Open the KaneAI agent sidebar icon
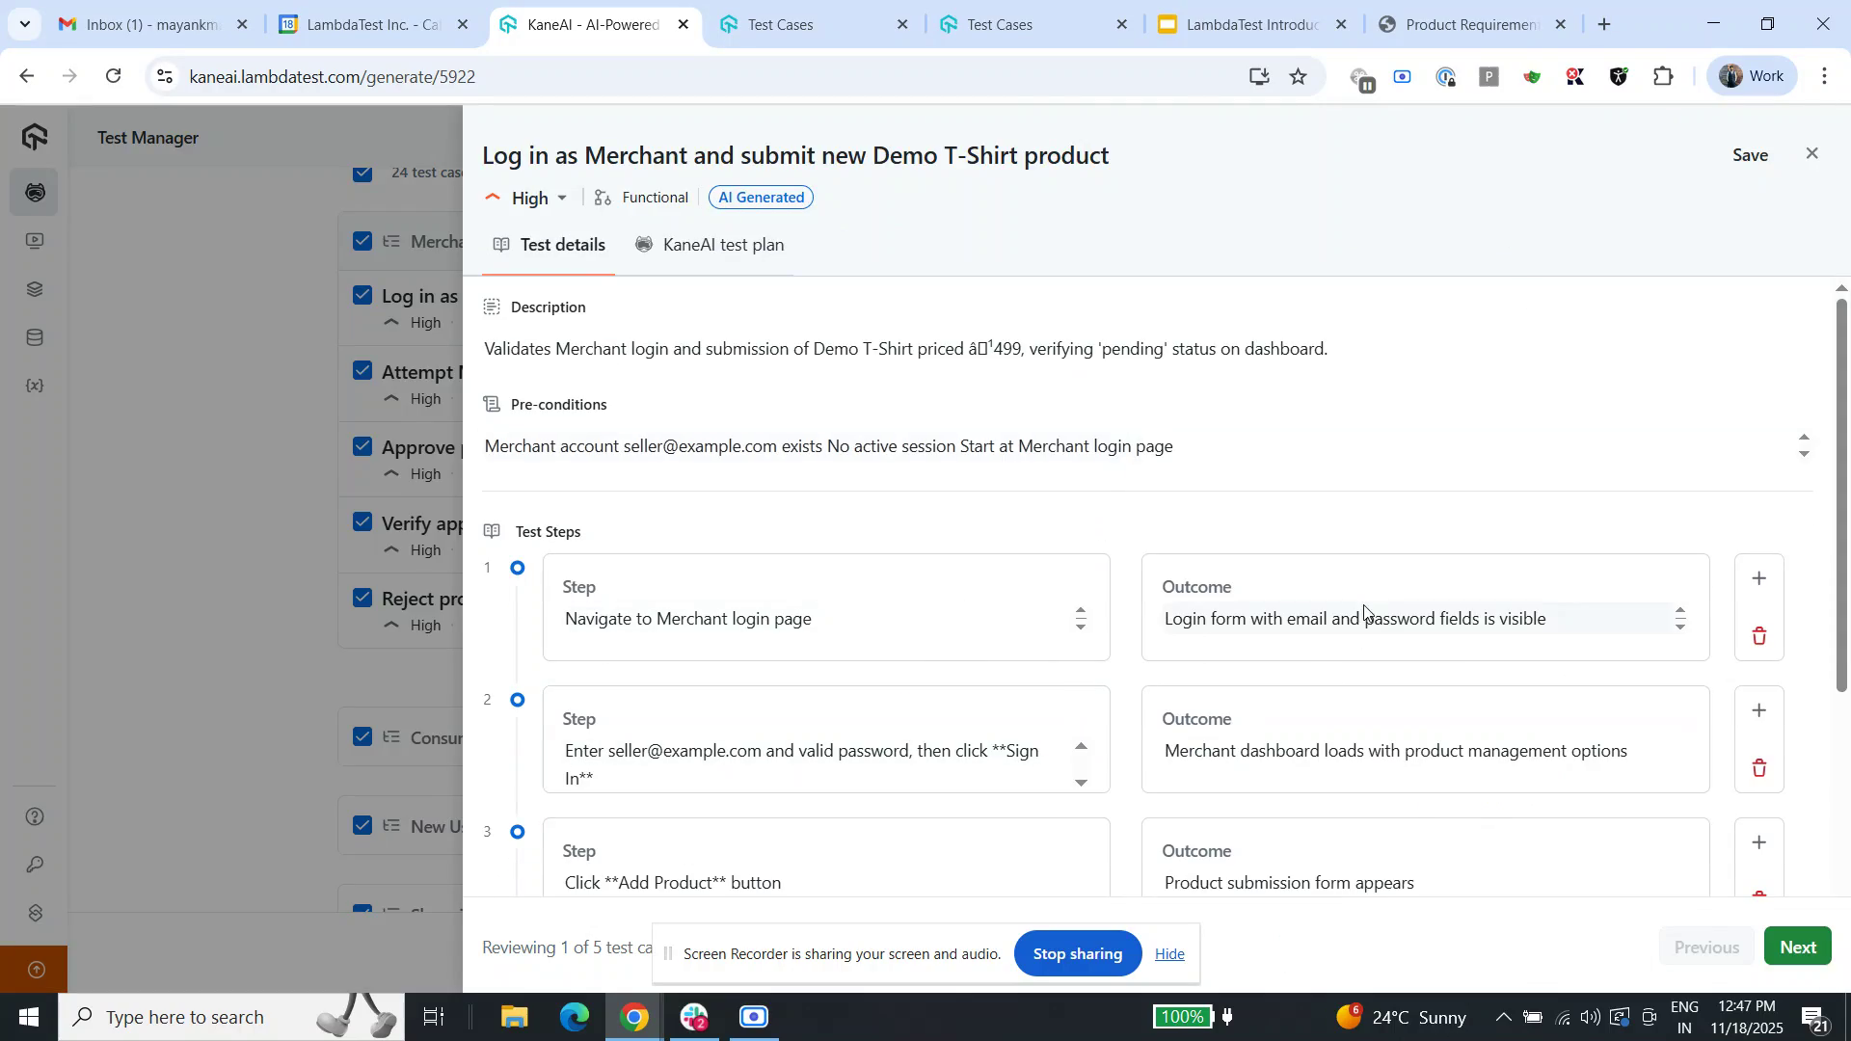1851x1041 pixels. click(x=35, y=192)
